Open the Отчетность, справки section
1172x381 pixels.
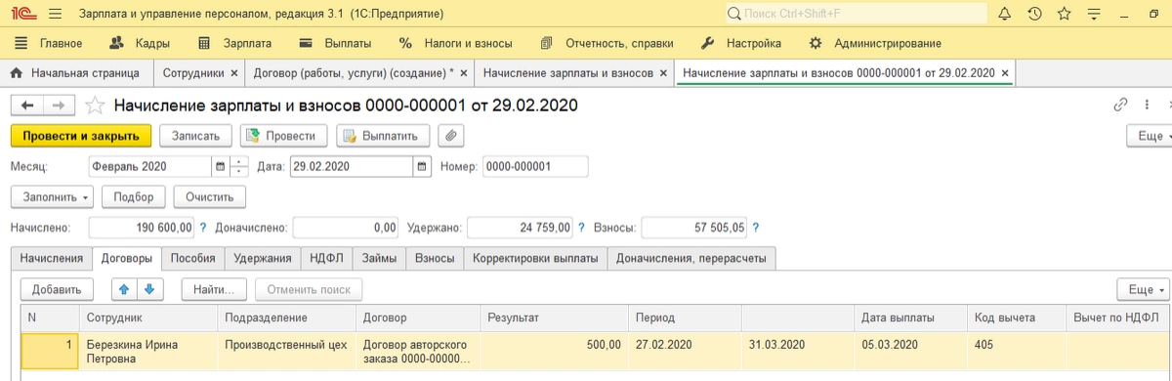(607, 43)
